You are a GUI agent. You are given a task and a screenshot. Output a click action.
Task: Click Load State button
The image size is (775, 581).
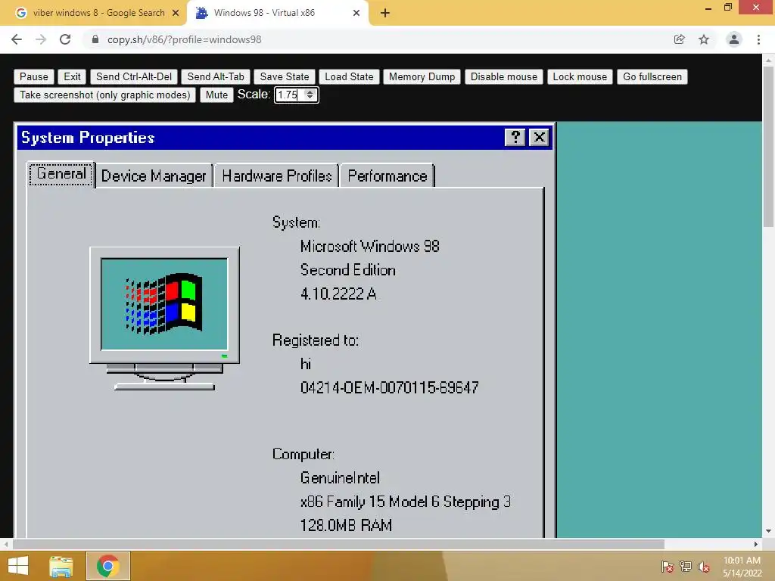point(349,76)
